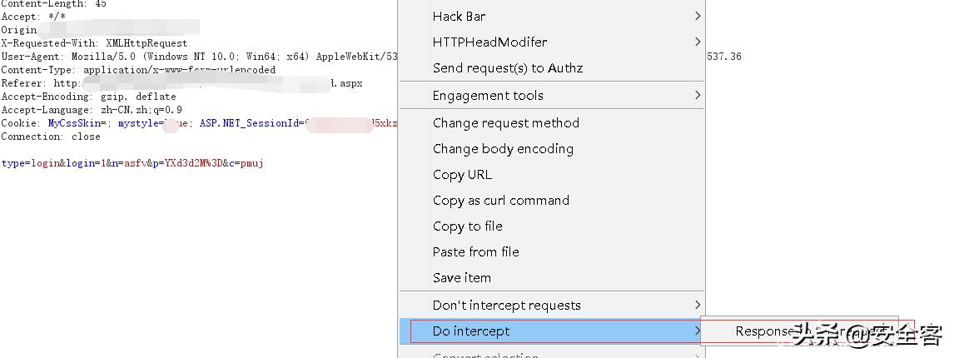
Task: Choose Copy URL from context menu
Action: pos(462,175)
